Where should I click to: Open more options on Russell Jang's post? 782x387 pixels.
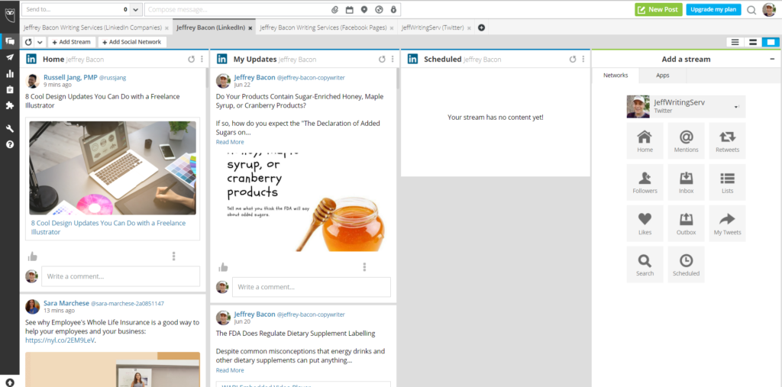(x=173, y=256)
